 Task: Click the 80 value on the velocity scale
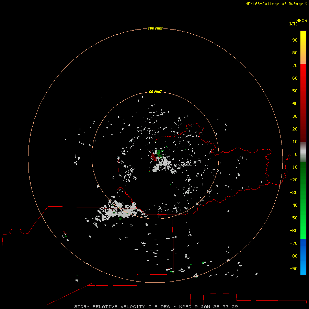(x=295, y=53)
